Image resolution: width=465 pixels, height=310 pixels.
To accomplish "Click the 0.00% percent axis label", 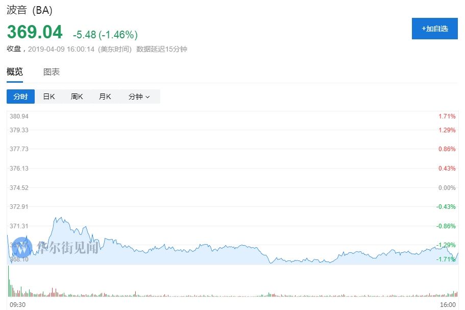I will 447,188.
